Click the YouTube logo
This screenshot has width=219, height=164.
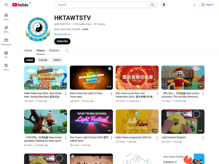coord(20,5)
